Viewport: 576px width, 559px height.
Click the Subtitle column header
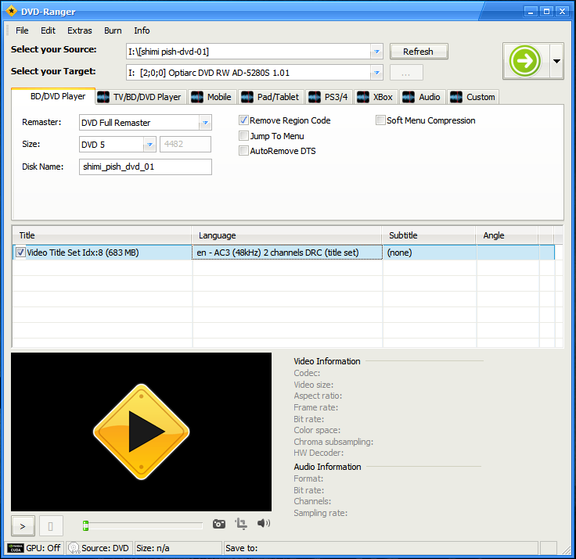click(x=429, y=235)
